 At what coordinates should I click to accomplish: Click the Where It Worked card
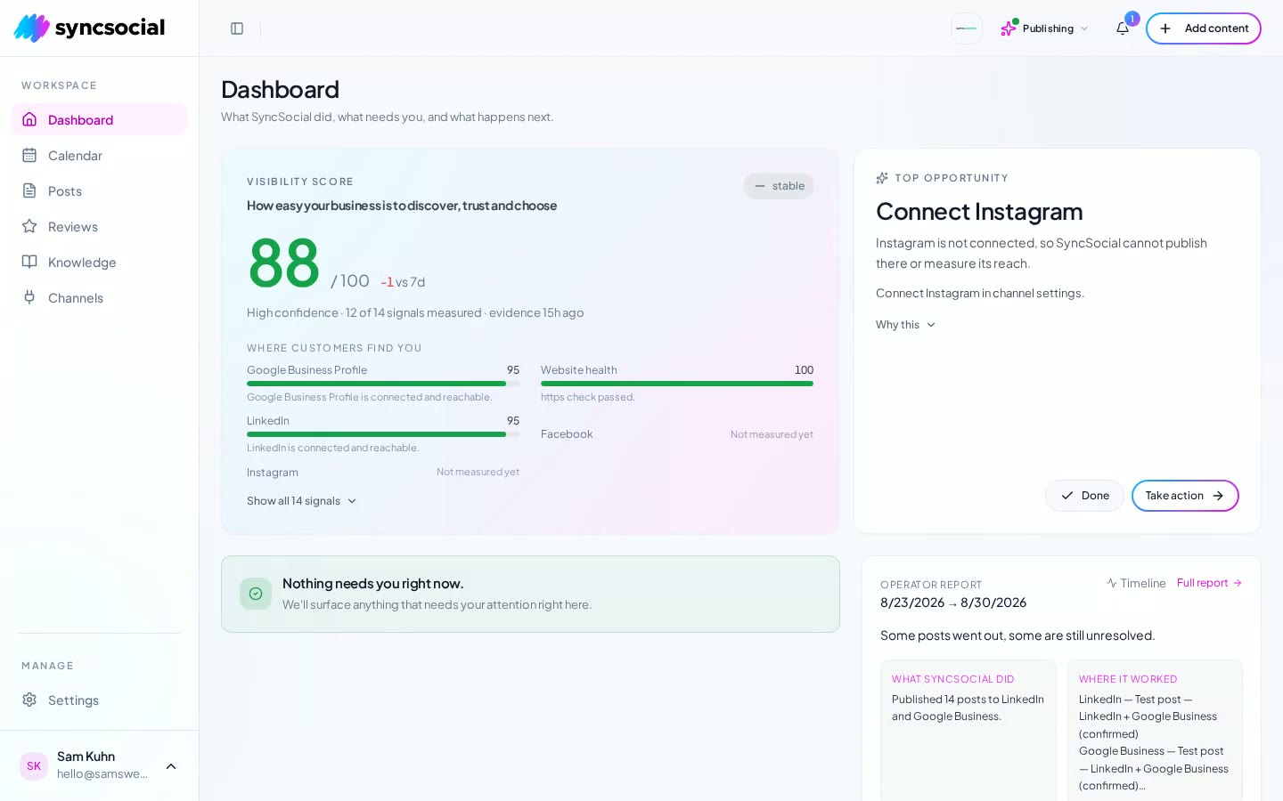(x=1155, y=730)
